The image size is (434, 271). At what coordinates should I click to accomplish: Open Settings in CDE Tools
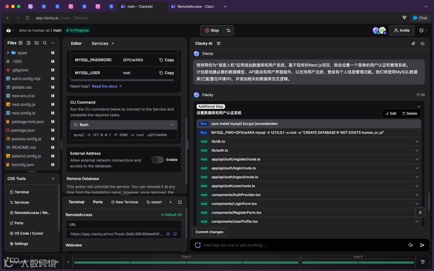(x=19, y=244)
